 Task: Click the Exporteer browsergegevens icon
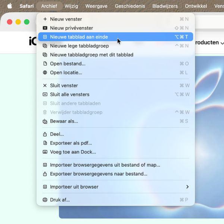point(45,174)
